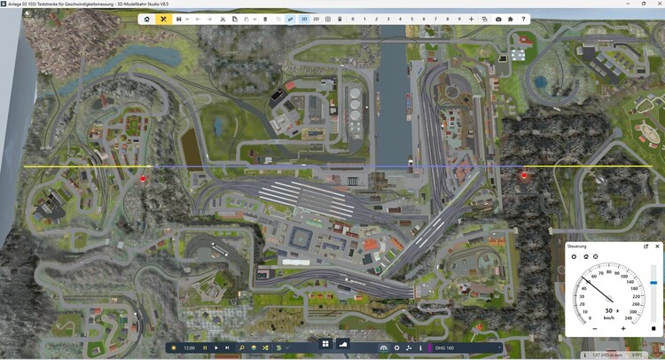Toggle the link snapping button
Screen dimensions: 665x360
290,19
